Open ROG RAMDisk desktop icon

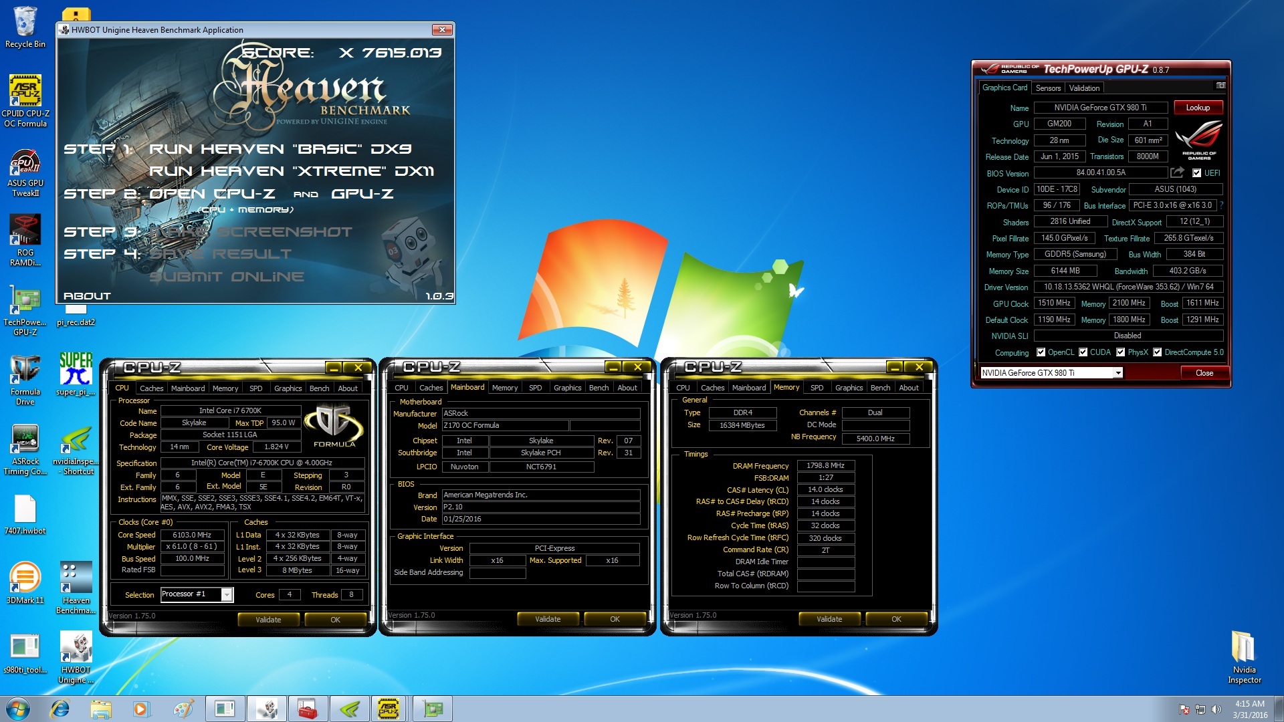pos(25,239)
